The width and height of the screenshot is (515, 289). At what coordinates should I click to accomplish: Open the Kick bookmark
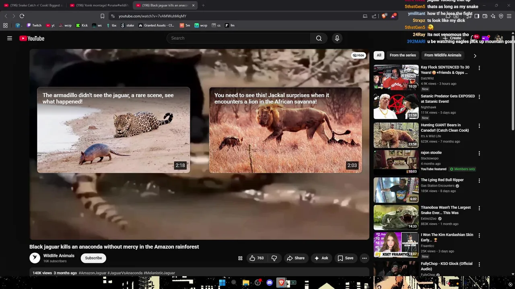click(82, 25)
